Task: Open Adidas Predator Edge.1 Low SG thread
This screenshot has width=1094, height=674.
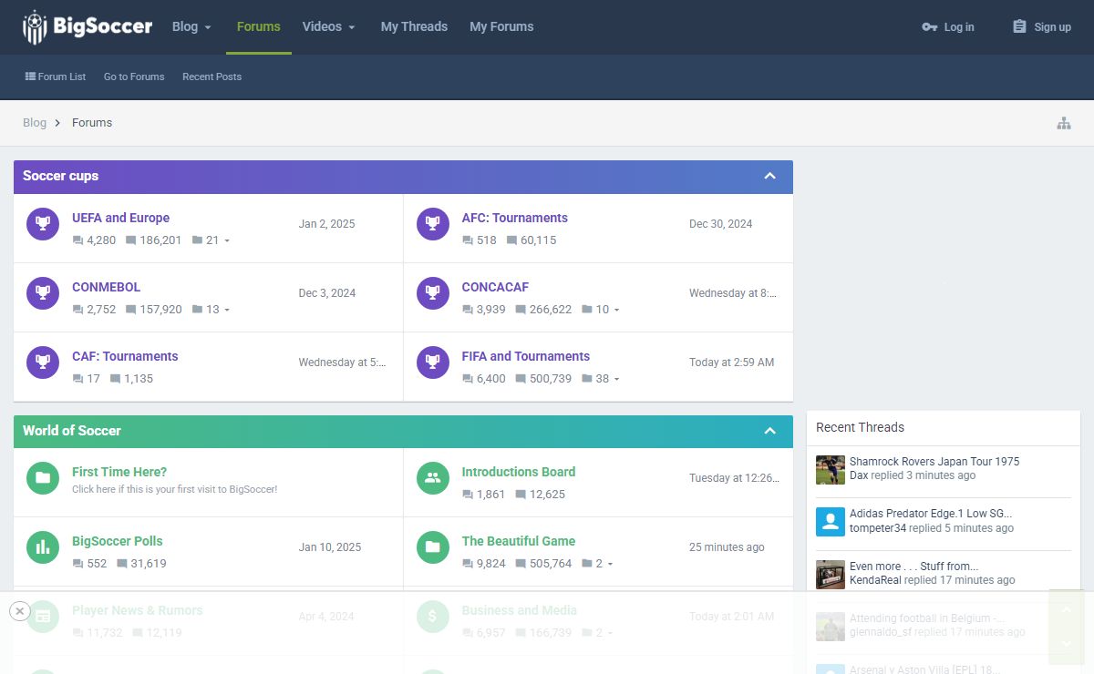Action: point(931,514)
